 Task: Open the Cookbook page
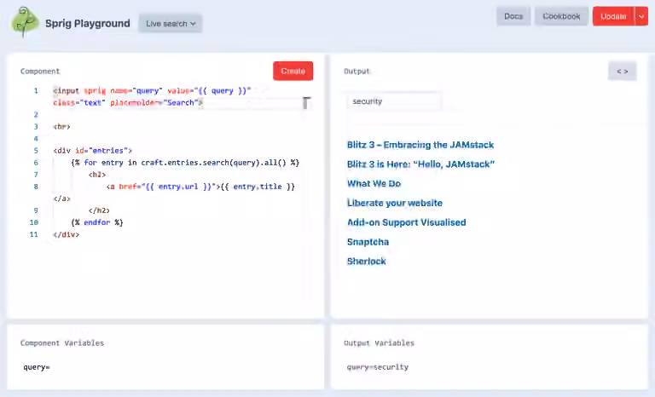(x=561, y=16)
